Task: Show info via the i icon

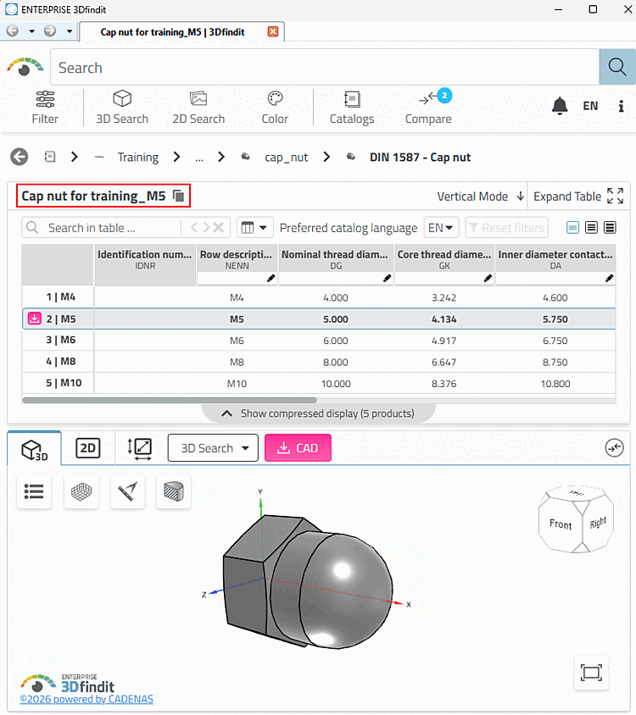Action: [x=621, y=106]
